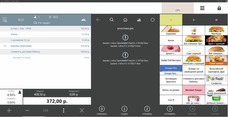Open the guests group icon

84,20
